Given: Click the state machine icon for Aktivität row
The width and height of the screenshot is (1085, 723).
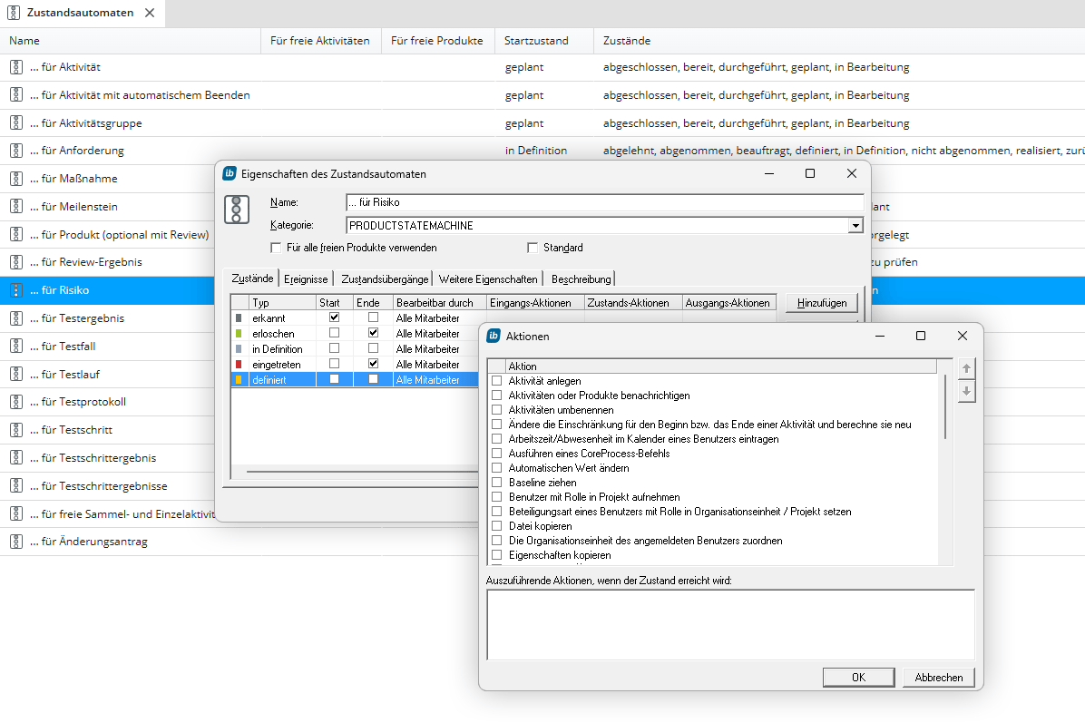Looking at the screenshot, I should (16, 67).
